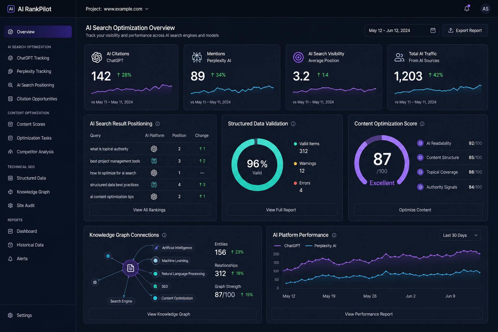Click the ChatGPT logo on AI Citations card
498x332 pixels.
[x=97, y=57]
